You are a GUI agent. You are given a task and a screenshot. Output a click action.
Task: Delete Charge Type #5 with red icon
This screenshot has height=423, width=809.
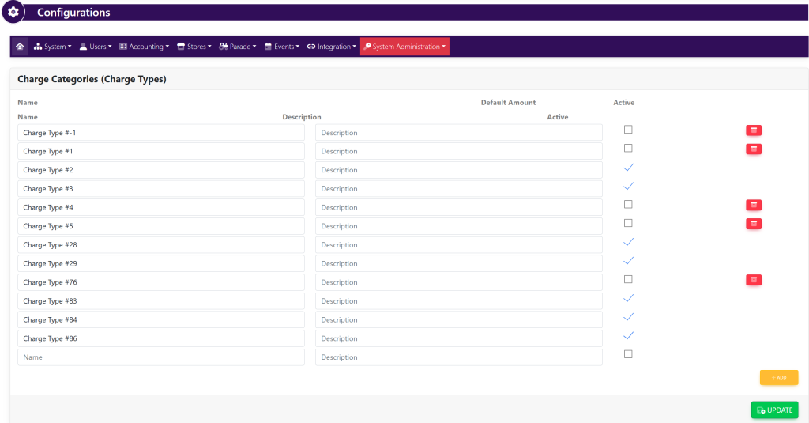tap(753, 224)
